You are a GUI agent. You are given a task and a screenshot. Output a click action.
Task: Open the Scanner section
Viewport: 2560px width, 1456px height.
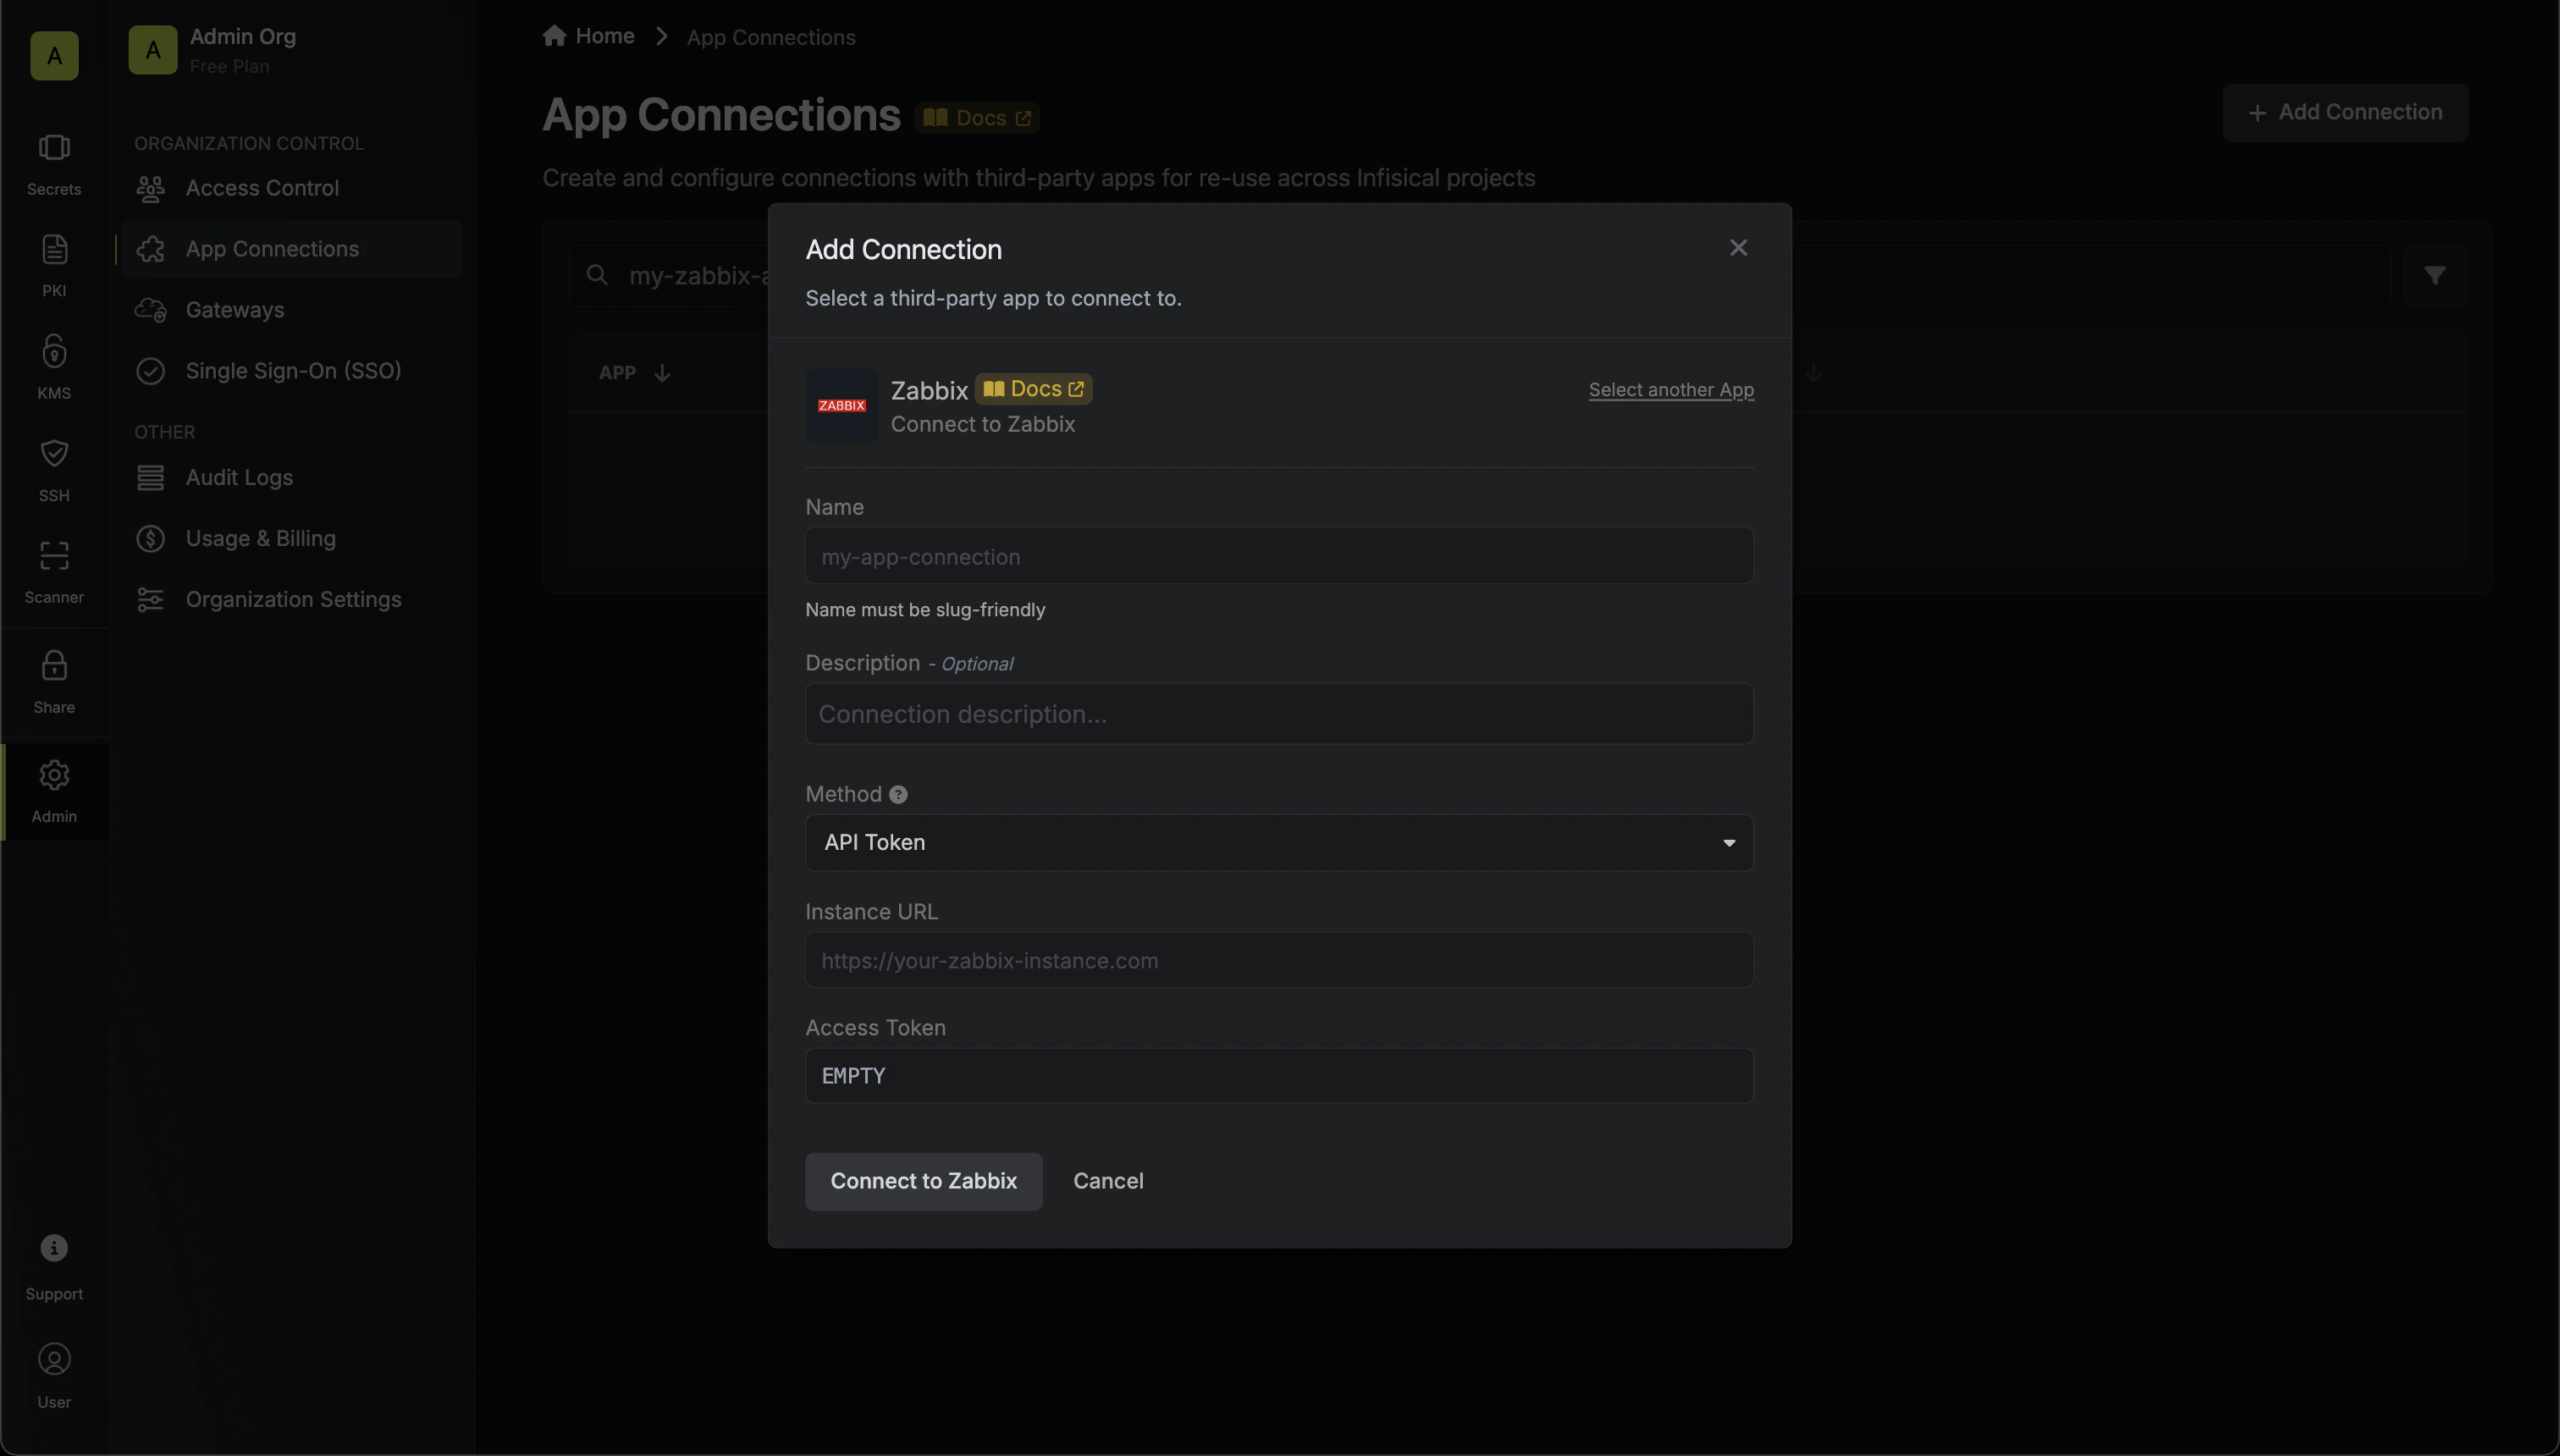point(54,572)
